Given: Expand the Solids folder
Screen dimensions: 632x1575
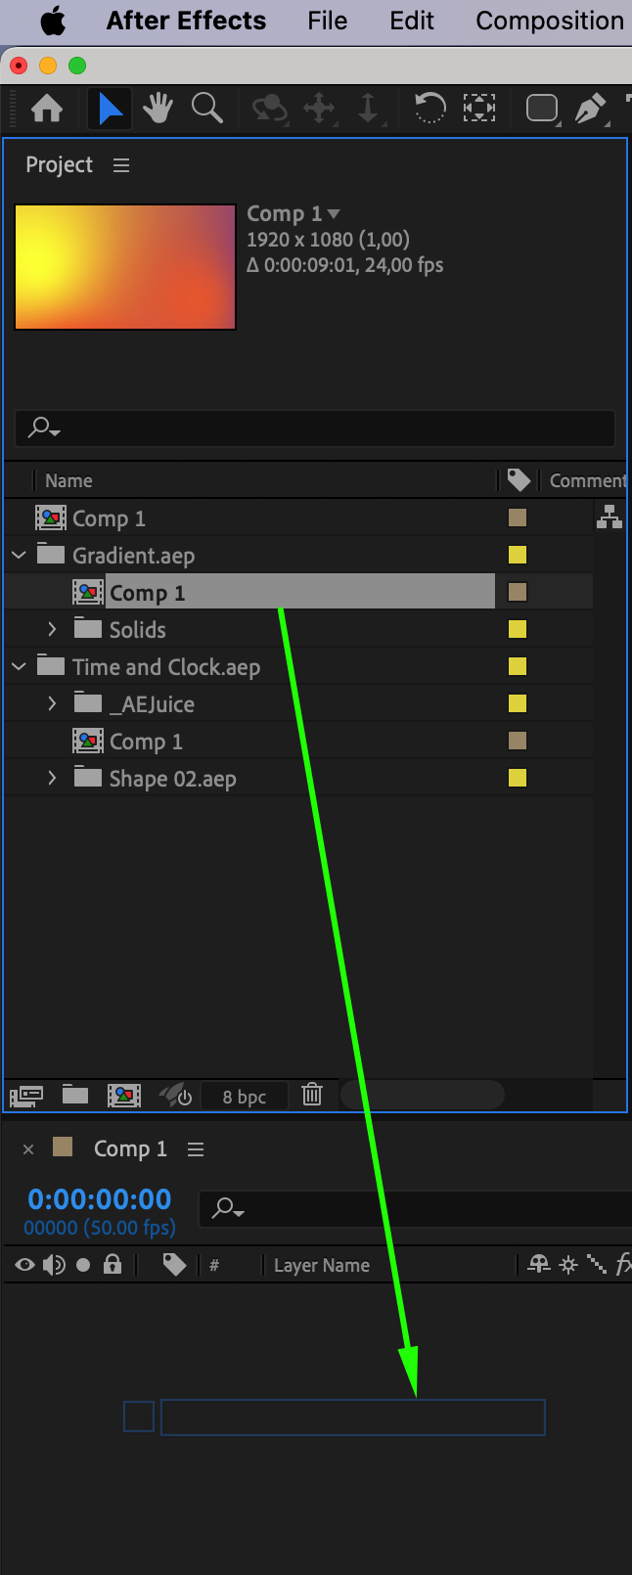Looking at the screenshot, I should tap(53, 630).
